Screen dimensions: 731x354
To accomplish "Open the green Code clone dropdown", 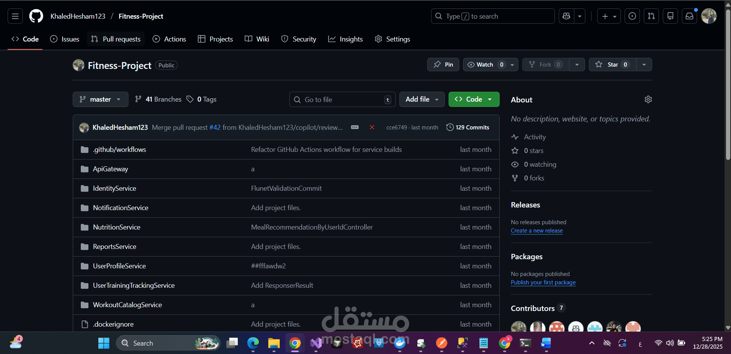I will (x=474, y=99).
